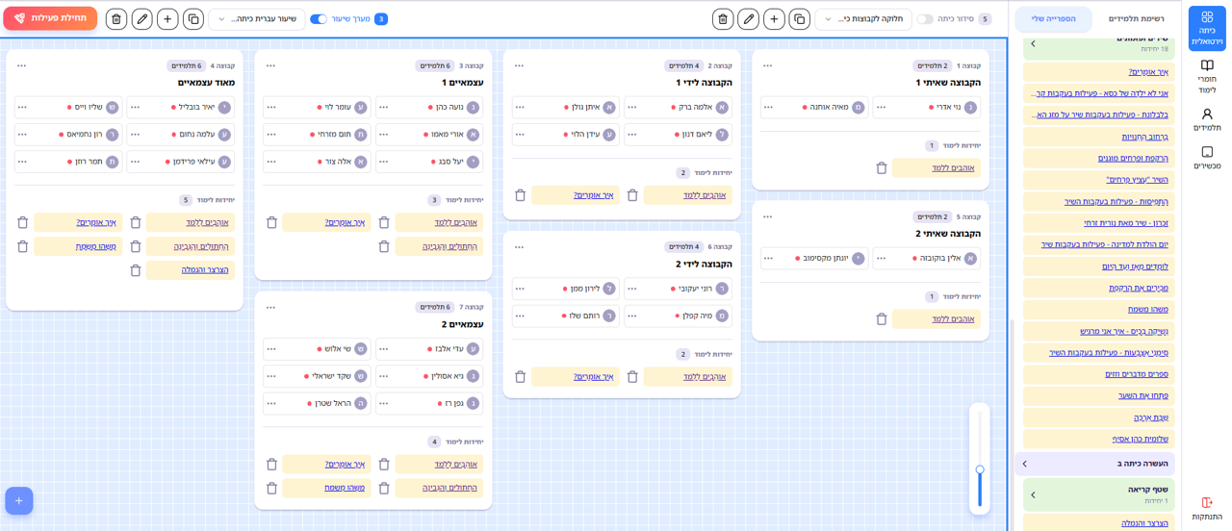The image size is (1232, 531).
Task: Click the תחילת פעילות button
Action: coord(50,18)
